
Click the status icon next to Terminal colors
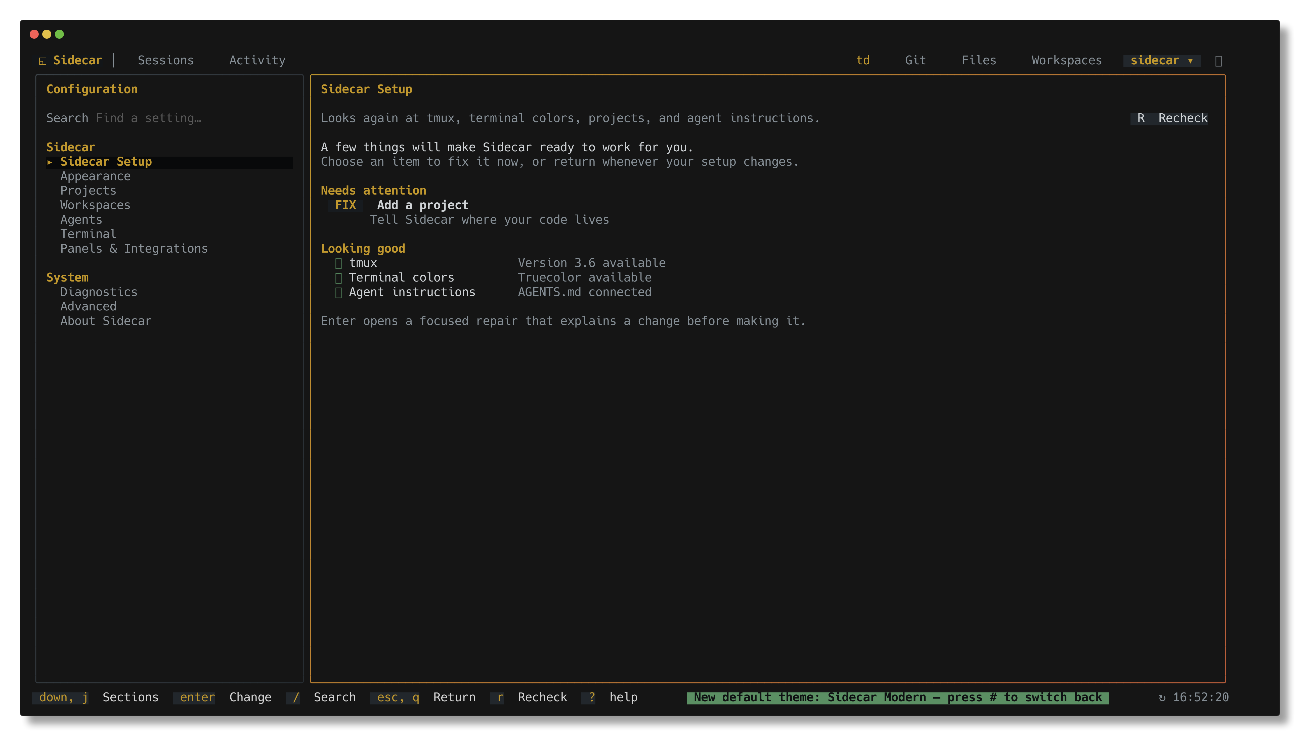[x=338, y=278]
